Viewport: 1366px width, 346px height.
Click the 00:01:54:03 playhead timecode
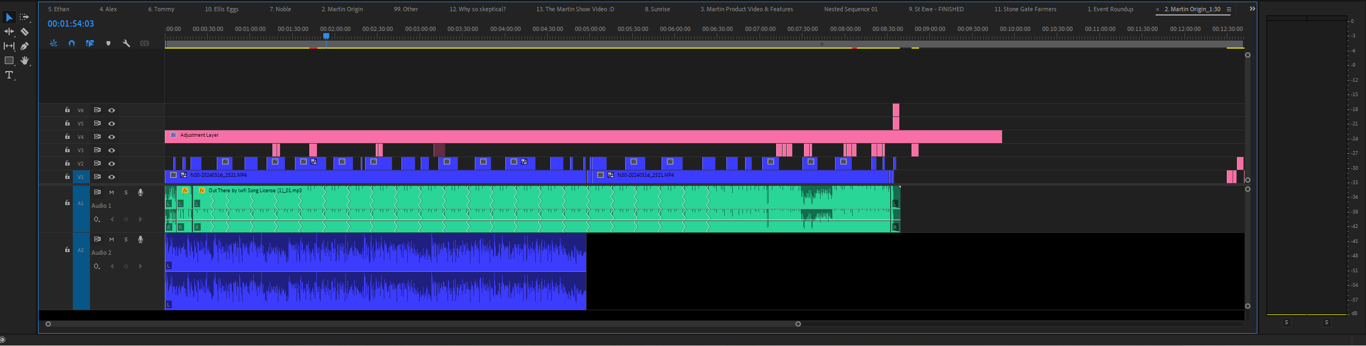click(x=71, y=23)
